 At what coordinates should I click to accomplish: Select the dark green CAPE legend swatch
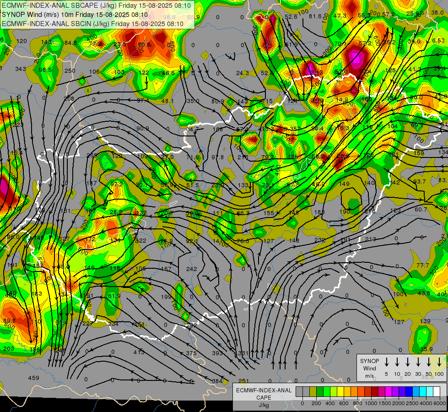coord(320,392)
